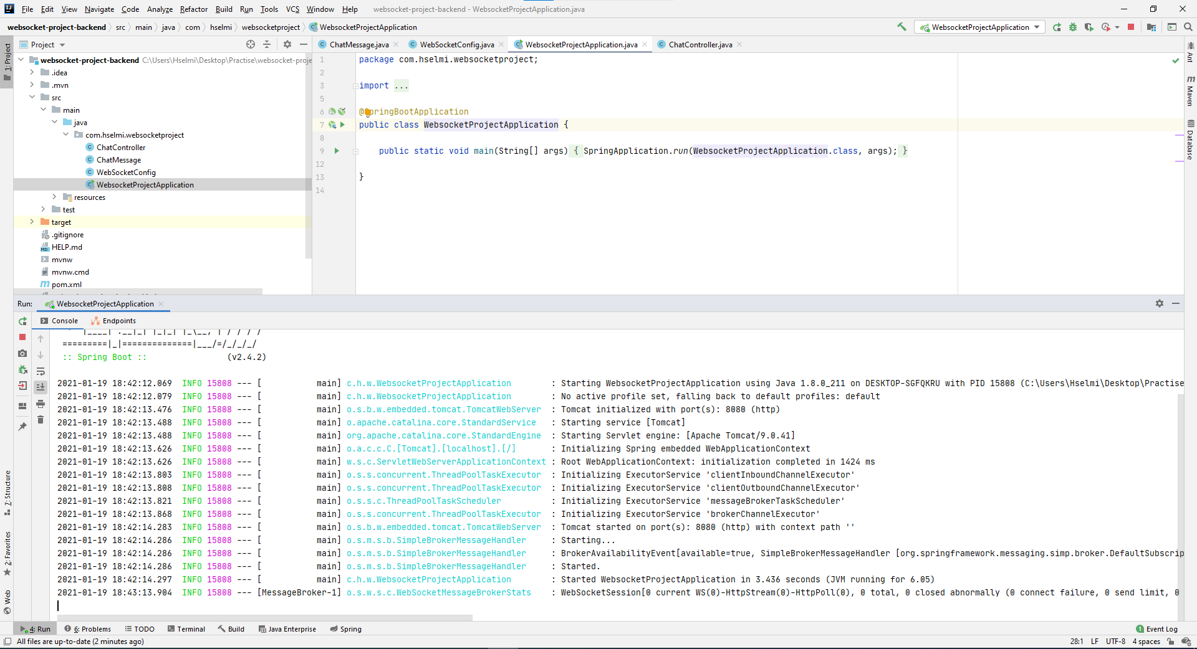Close the ChatMessage.java tab

click(396, 45)
